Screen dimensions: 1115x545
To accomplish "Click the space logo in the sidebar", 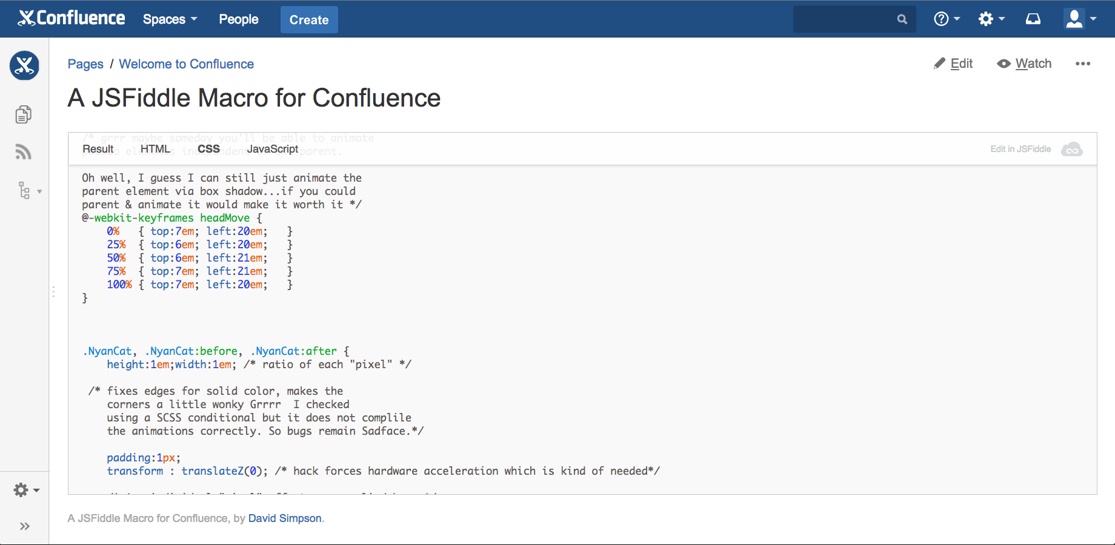I will pos(24,65).
